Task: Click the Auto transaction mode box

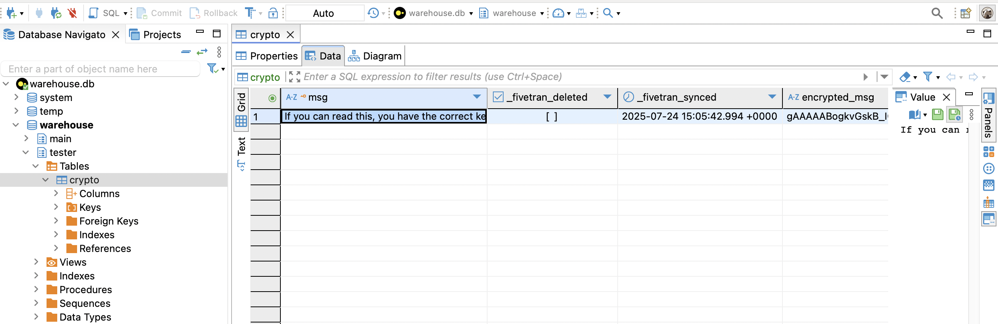Action: pos(324,13)
